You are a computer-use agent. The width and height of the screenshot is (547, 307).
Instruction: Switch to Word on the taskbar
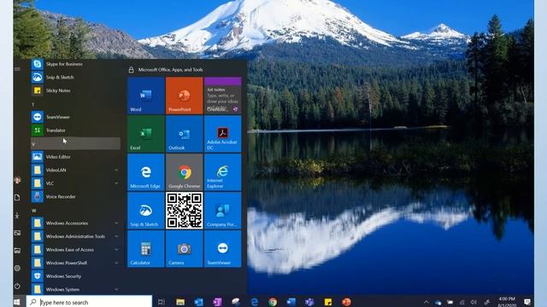(x=291, y=302)
